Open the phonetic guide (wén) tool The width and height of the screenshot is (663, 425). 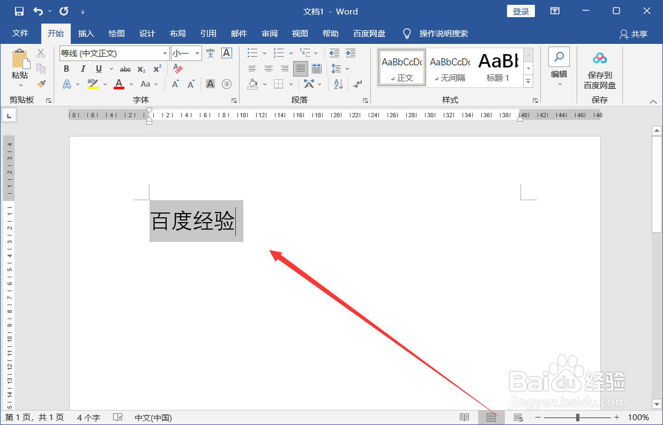coord(210,53)
